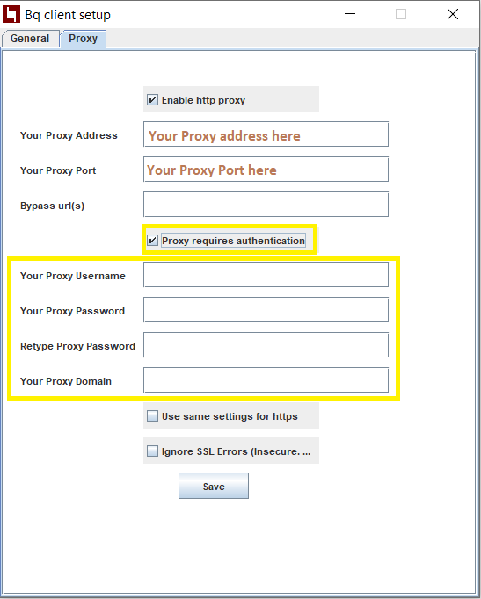Click the Enable http proxy label
This screenshot has width=481, height=599.
click(x=203, y=100)
